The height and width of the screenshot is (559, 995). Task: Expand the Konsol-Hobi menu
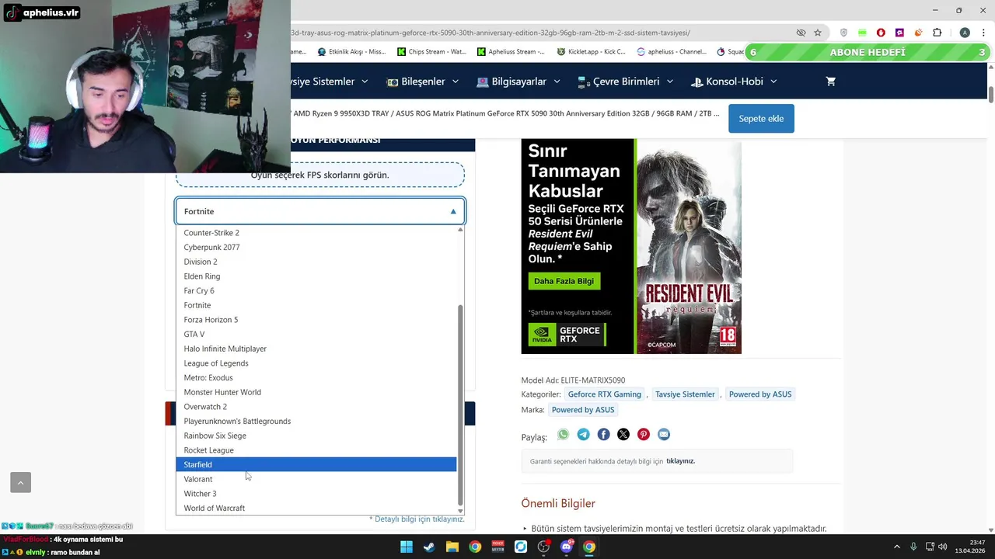click(734, 82)
